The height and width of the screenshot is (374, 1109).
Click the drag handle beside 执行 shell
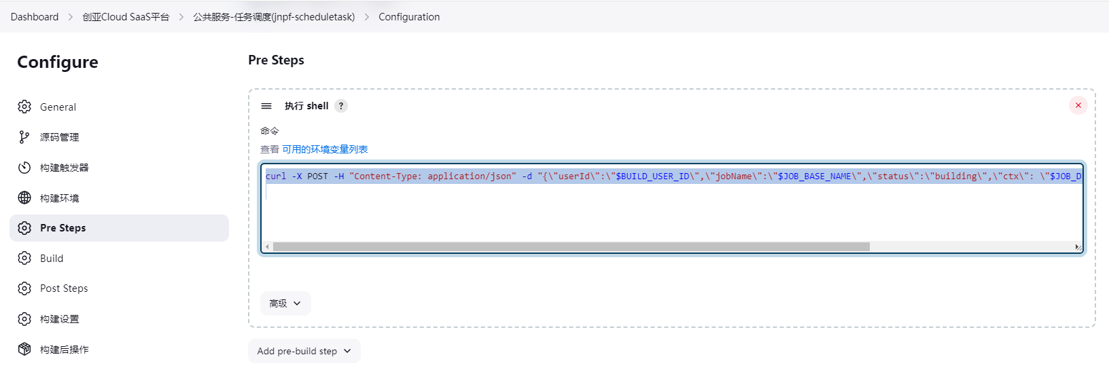tap(266, 106)
